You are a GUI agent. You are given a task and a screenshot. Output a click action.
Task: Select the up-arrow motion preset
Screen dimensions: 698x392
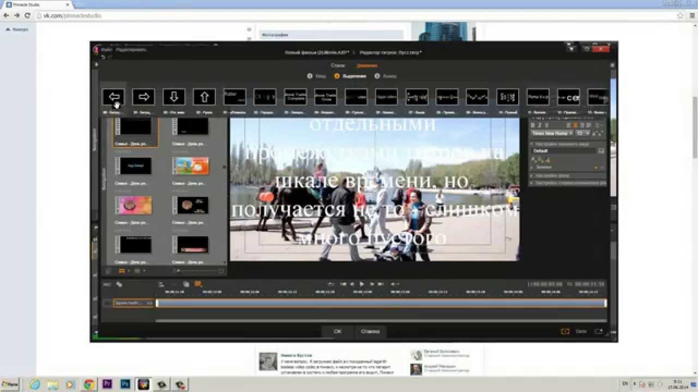(204, 97)
